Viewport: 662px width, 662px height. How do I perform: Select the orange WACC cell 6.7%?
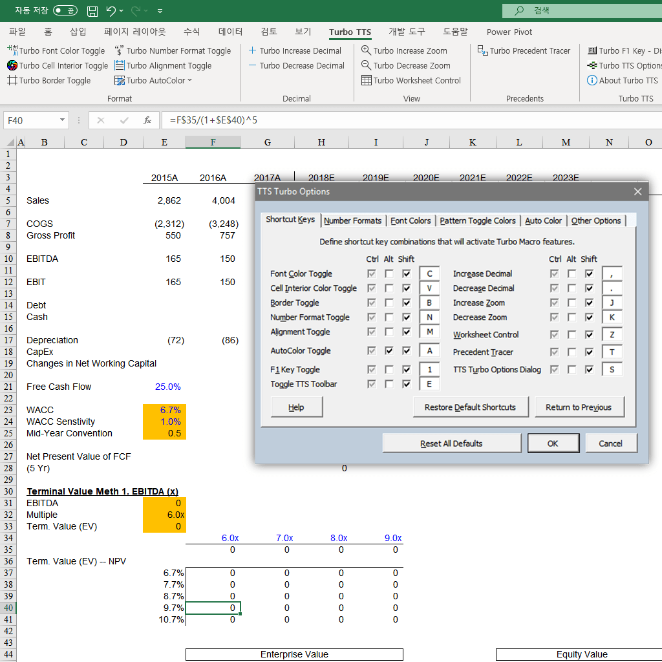(164, 410)
